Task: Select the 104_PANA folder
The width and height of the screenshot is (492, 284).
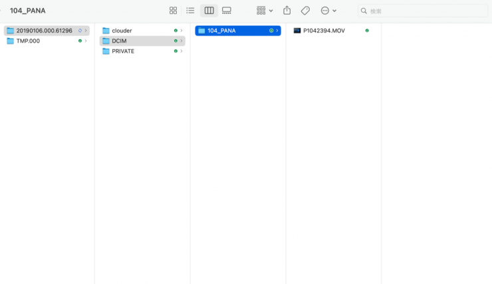Action: point(221,31)
